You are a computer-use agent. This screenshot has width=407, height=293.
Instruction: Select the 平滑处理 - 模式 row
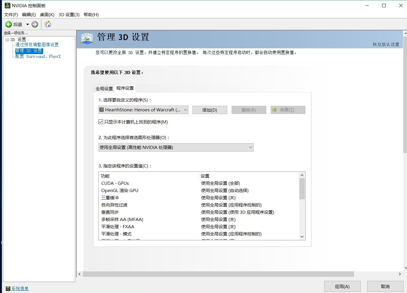[x=198, y=234]
